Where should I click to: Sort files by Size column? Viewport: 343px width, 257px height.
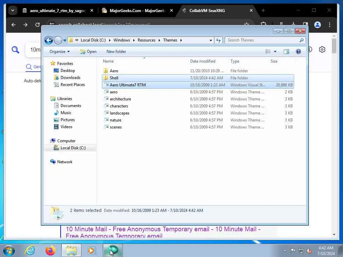click(274, 61)
